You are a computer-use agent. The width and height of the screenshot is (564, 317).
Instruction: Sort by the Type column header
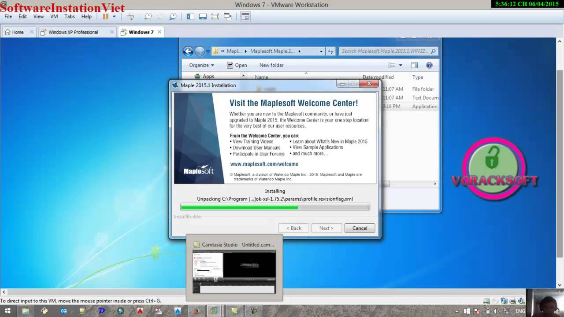pyautogui.click(x=418, y=77)
